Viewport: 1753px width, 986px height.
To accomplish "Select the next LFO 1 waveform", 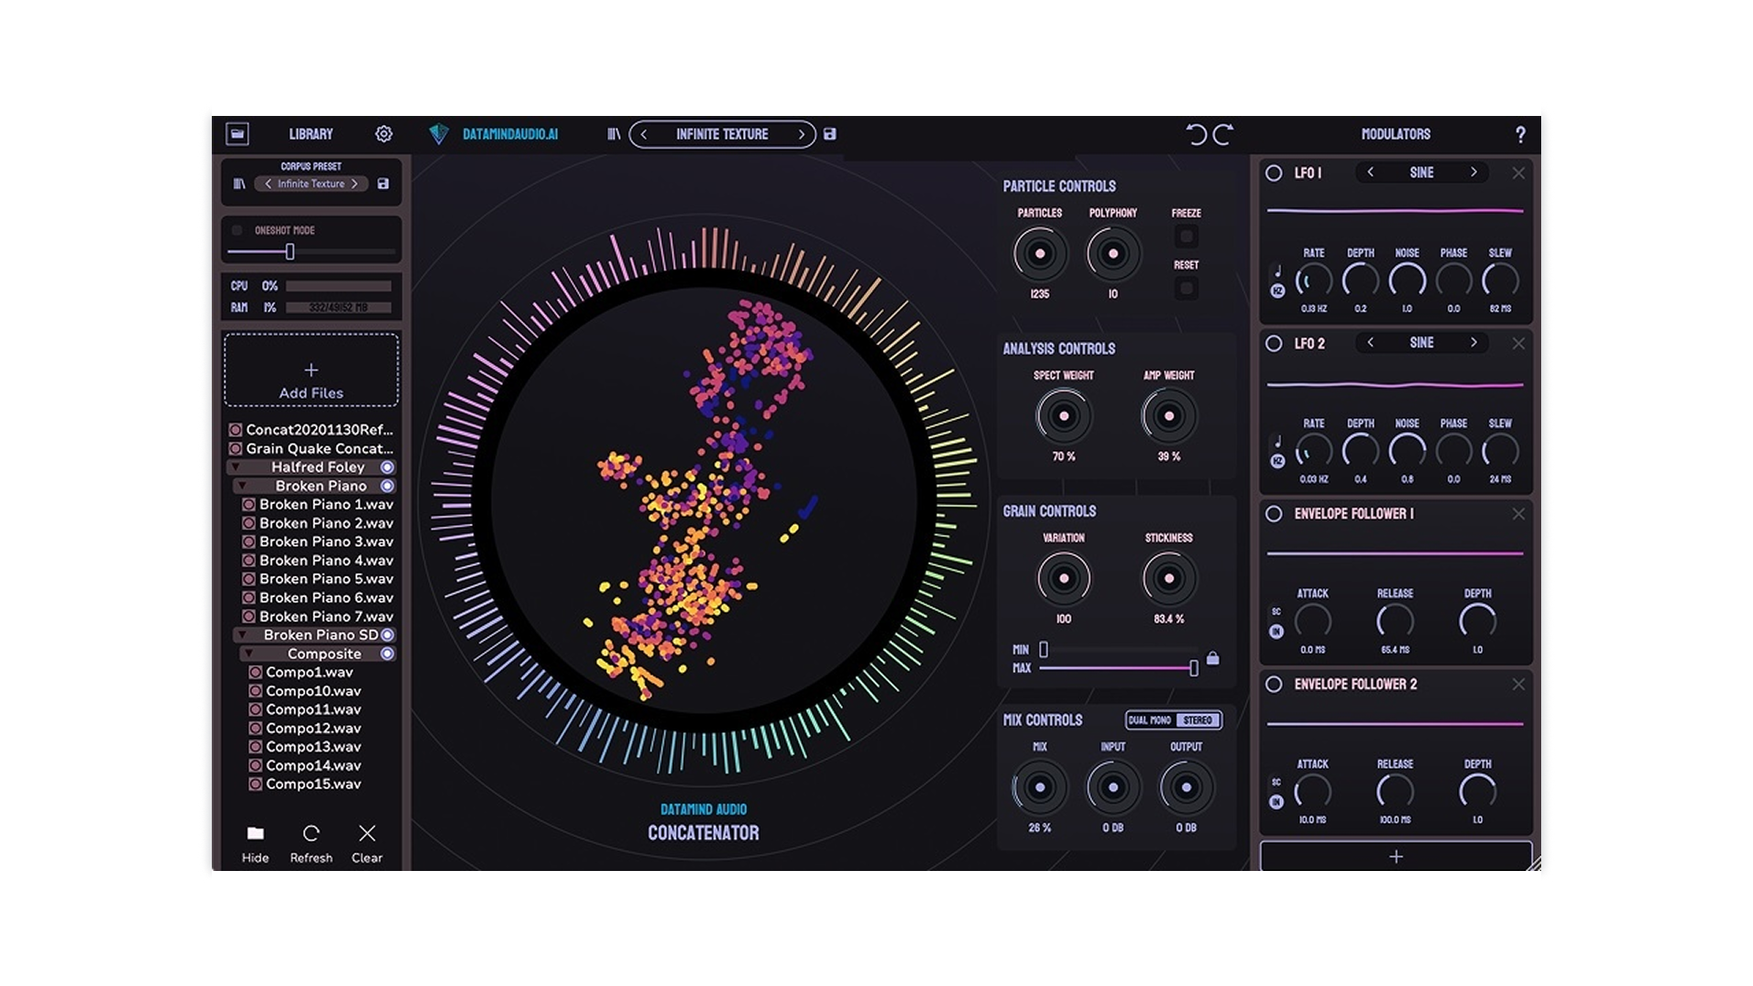I will click(1473, 173).
